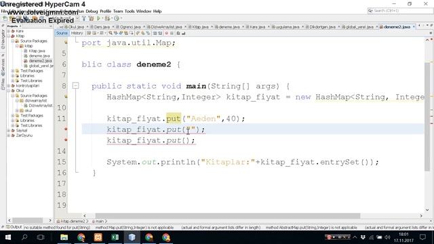
Task: Open the Tools menu
Action: (x=130, y=12)
